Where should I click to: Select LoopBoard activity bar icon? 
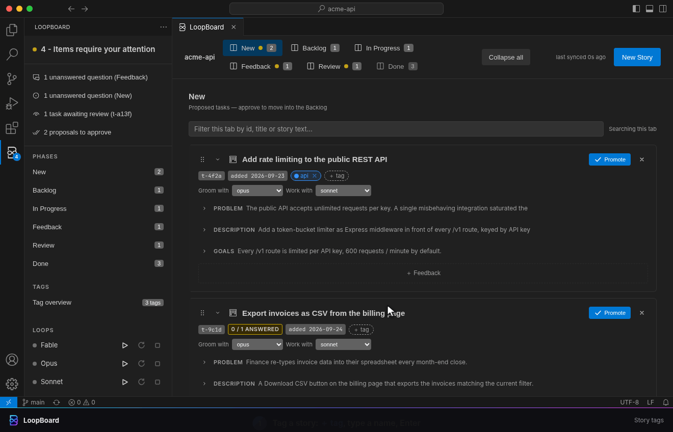pos(12,152)
